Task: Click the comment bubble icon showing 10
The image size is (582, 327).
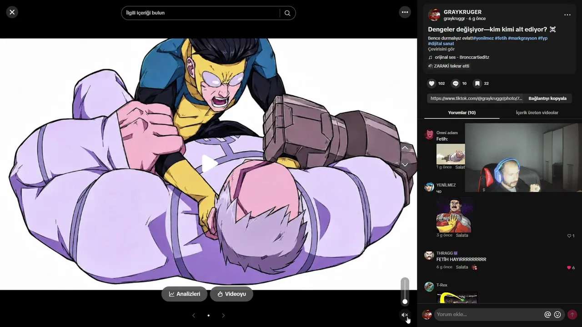Action: coord(455,84)
